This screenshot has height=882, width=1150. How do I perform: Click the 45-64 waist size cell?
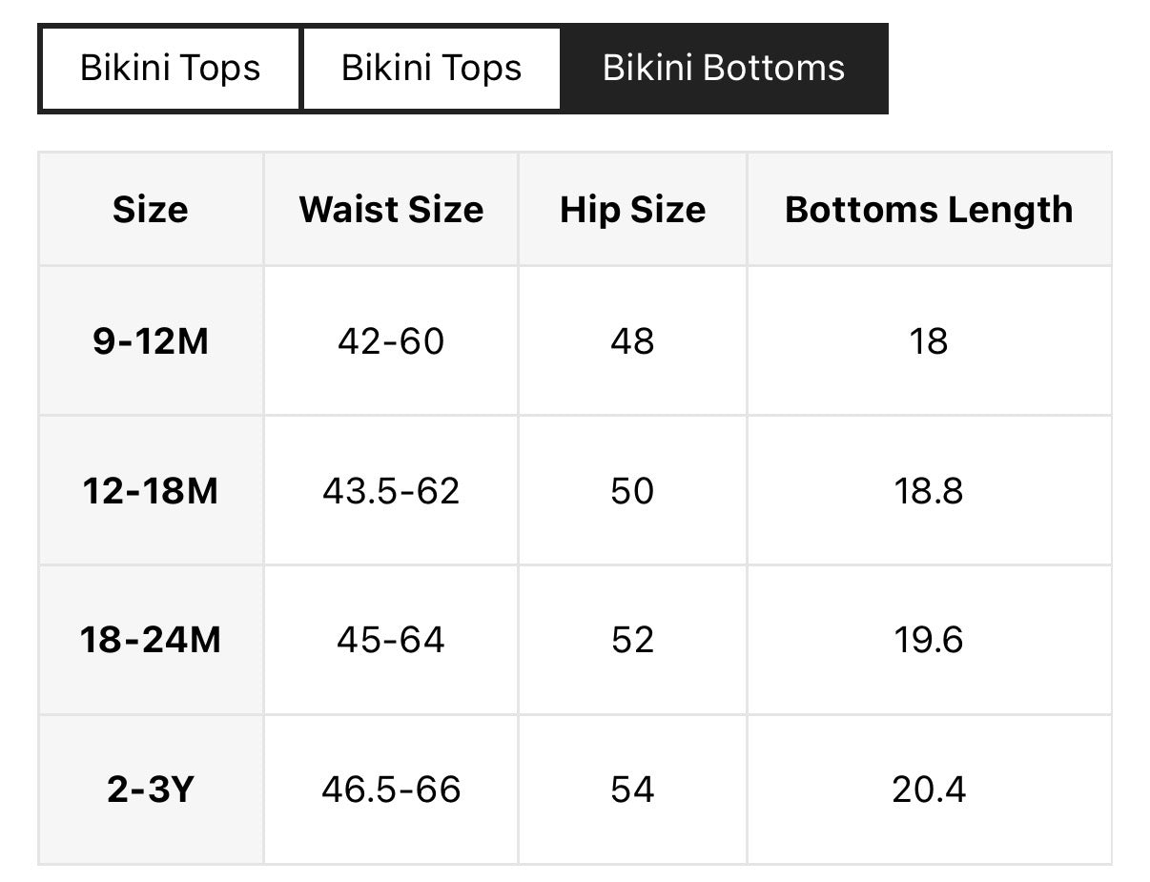pyautogui.click(x=391, y=640)
